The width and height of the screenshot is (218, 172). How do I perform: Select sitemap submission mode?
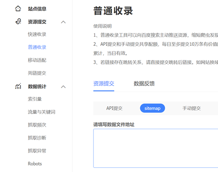pos(152,108)
